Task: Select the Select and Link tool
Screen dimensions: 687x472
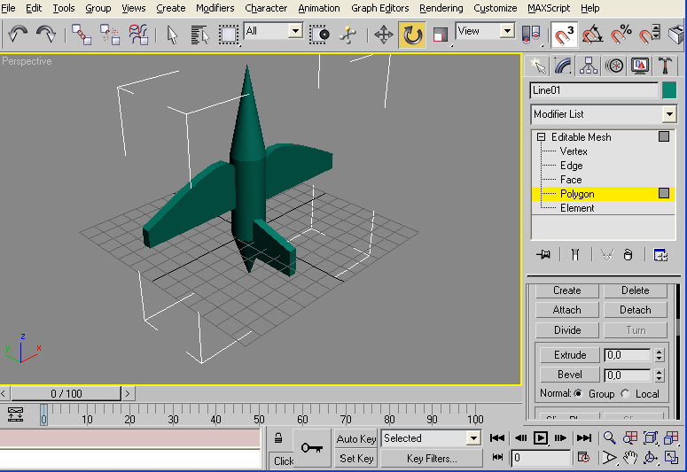Action: 82,35
